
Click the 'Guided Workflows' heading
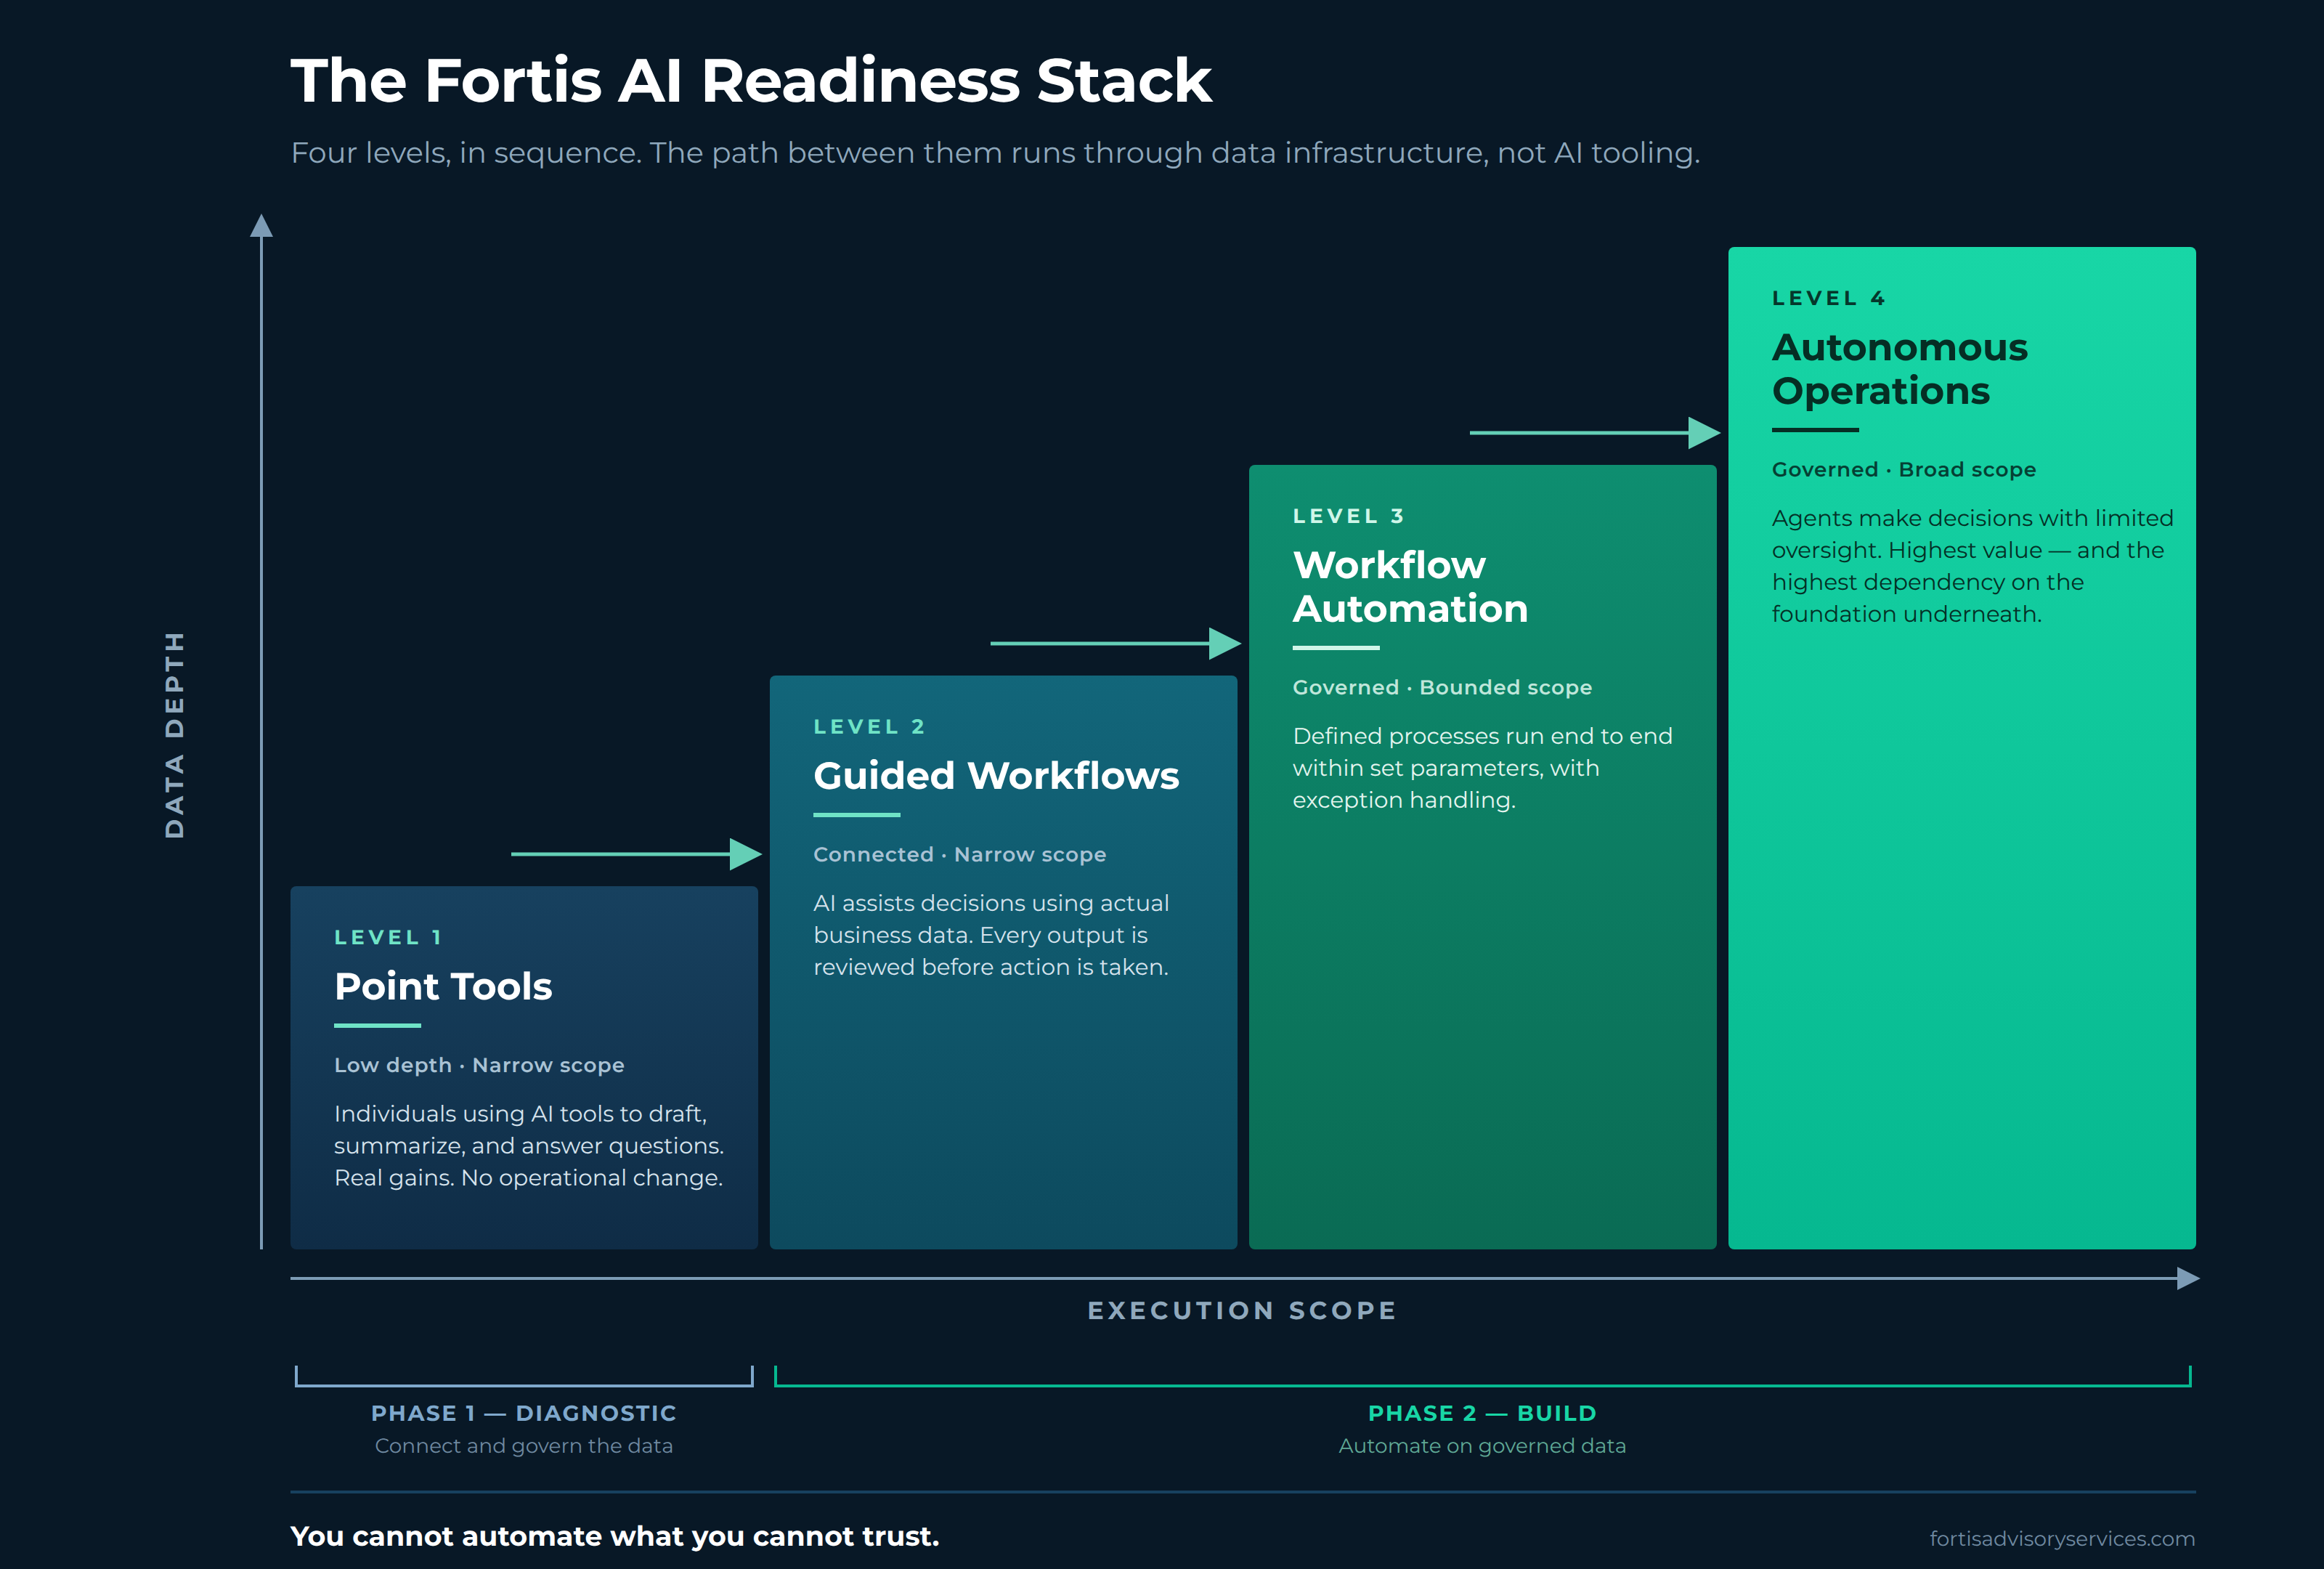pyautogui.click(x=996, y=776)
